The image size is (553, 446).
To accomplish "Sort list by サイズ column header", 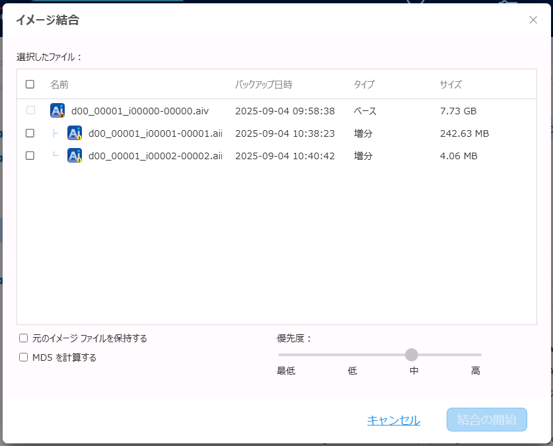I will [x=451, y=85].
